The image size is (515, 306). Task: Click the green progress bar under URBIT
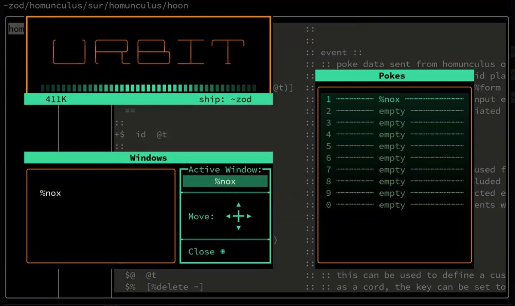coord(148,88)
